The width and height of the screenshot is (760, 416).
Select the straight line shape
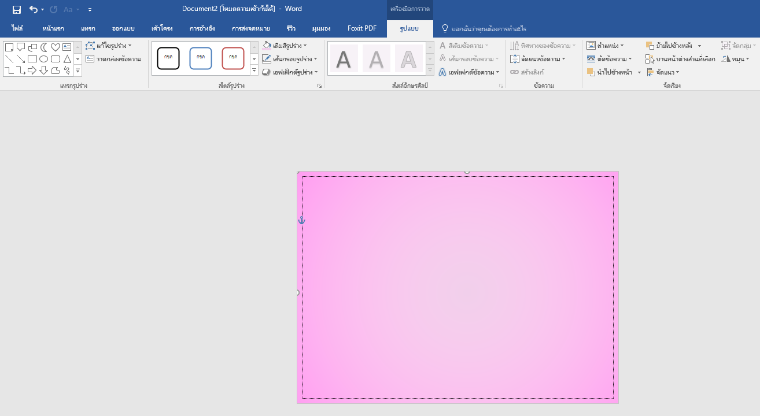click(x=9, y=59)
